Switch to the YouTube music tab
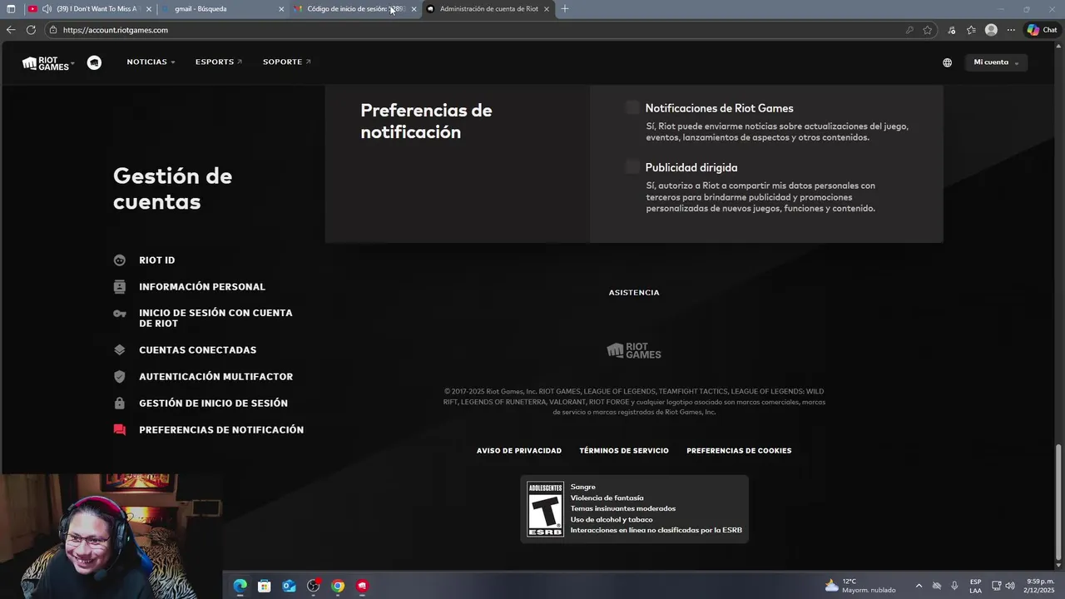This screenshot has width=1065, height=599. pyautogui.click(x=89, y=9)
